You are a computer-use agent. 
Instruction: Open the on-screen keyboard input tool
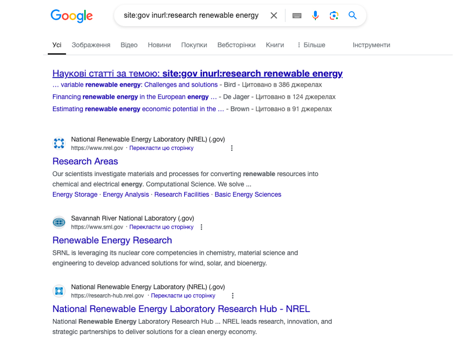(297, 15)
